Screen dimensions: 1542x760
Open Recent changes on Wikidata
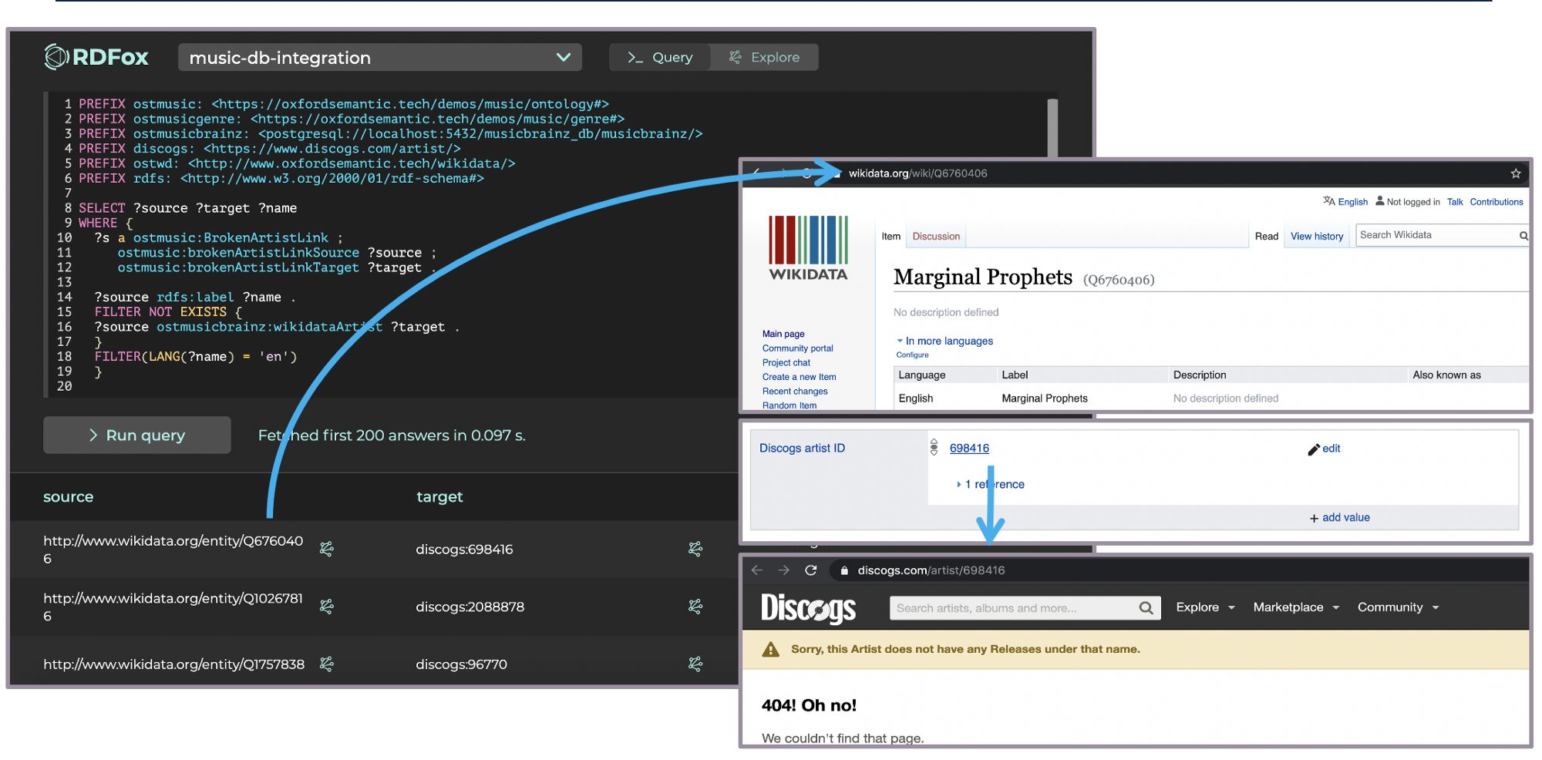click(x=795, y=392)
